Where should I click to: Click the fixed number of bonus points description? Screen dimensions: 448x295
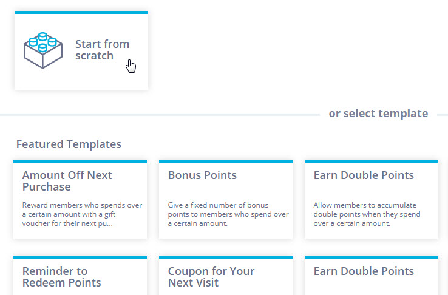228,214
